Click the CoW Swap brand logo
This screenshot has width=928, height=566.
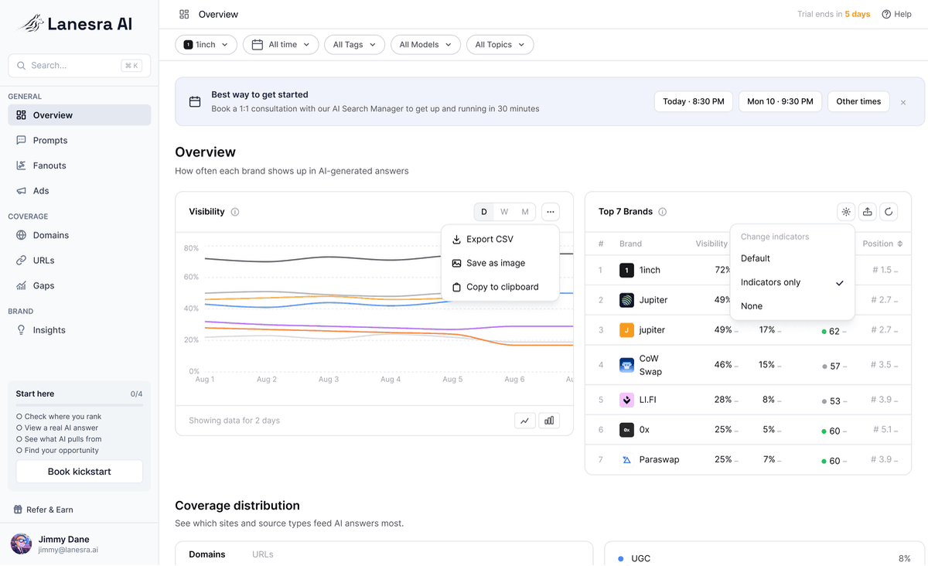[626, 365]
